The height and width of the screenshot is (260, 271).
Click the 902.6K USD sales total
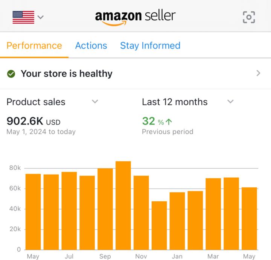coord(33,121)
